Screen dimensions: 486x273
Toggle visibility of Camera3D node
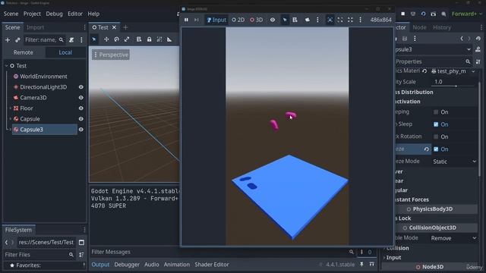(x=81, y=98)
